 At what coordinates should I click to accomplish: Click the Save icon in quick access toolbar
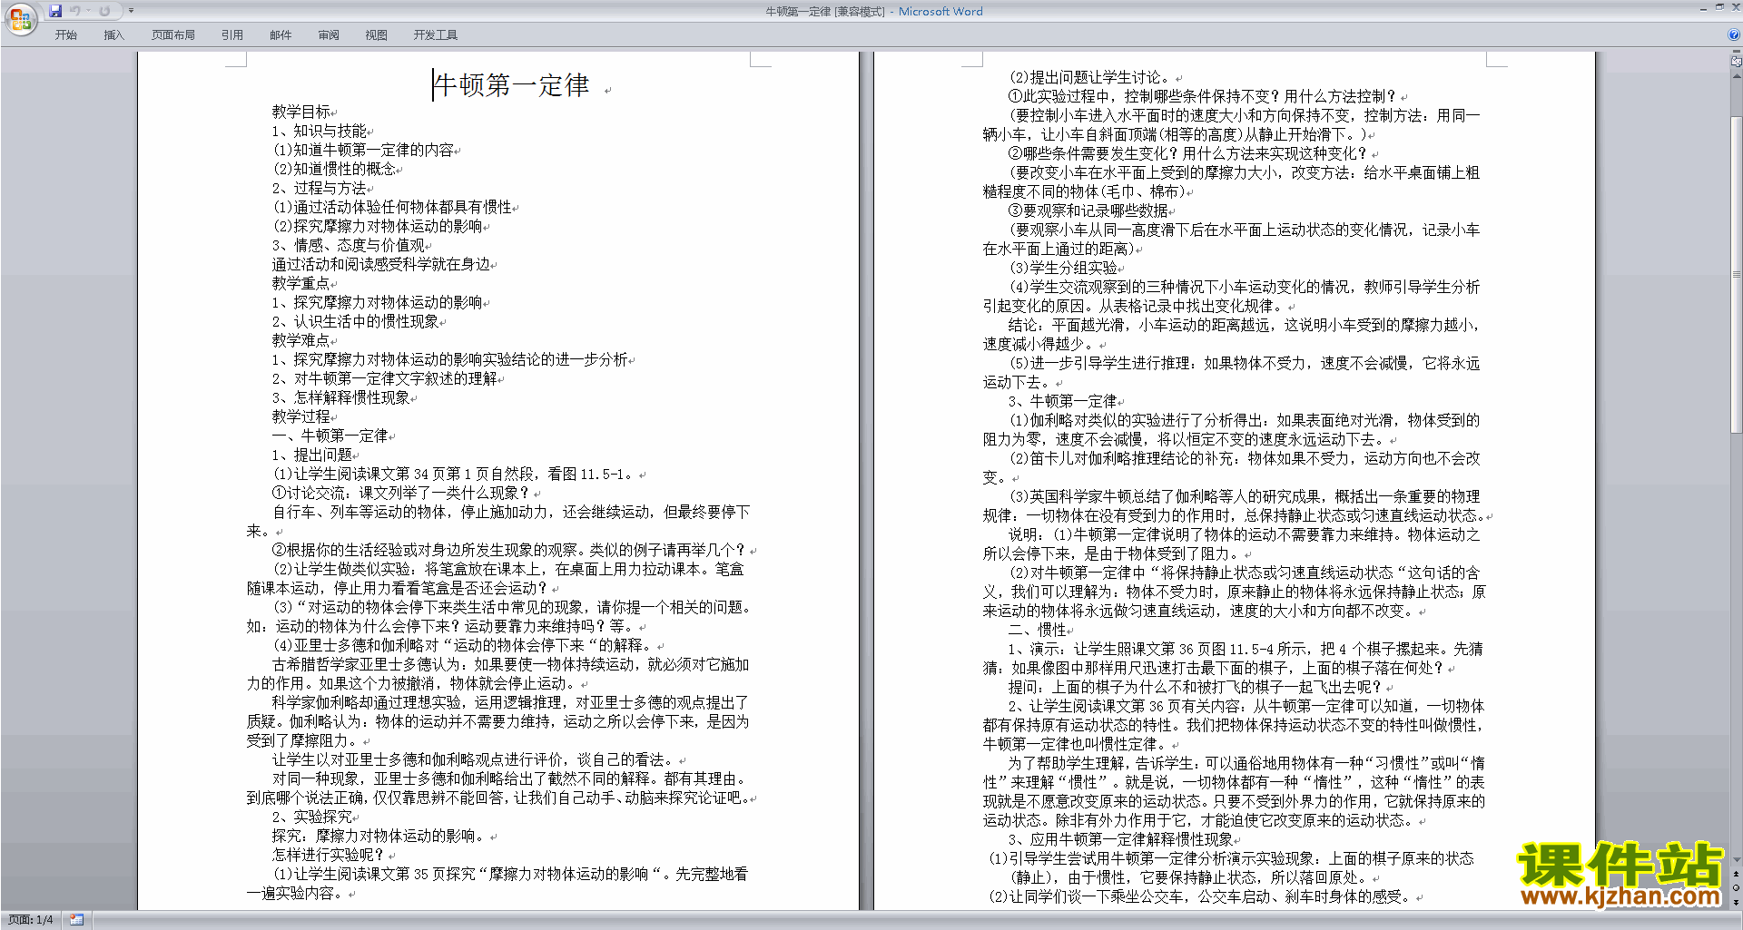(x=55, y=11)
